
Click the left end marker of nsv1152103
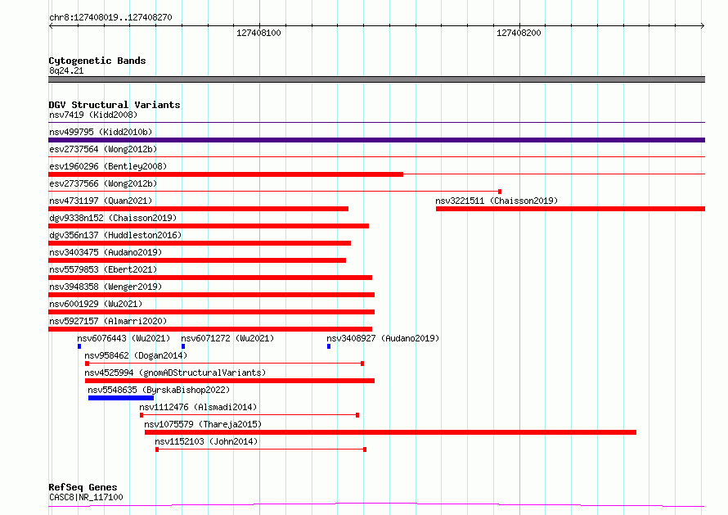157,449
